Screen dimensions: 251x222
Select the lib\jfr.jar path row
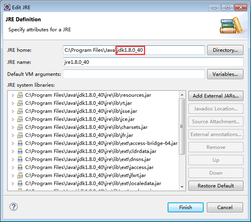click(79, 135)
